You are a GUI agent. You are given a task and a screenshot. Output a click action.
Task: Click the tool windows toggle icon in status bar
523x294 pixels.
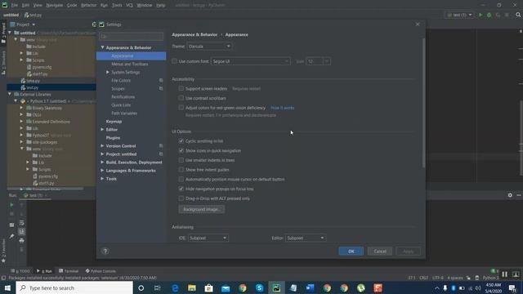[3, 278]
